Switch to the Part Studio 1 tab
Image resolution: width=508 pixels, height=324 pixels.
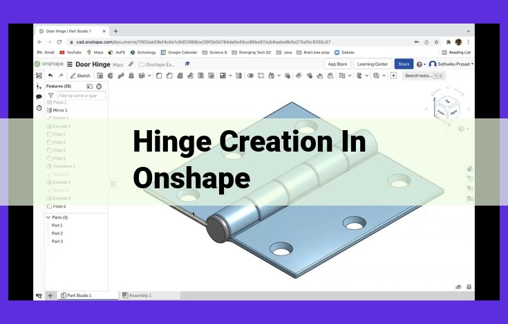[88, 296]
